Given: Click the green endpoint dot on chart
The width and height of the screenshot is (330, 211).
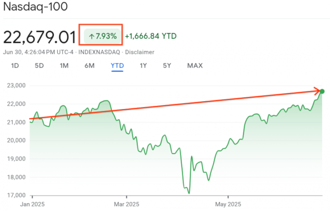Looking at the screenshot, I should click(x=322, y=91).
